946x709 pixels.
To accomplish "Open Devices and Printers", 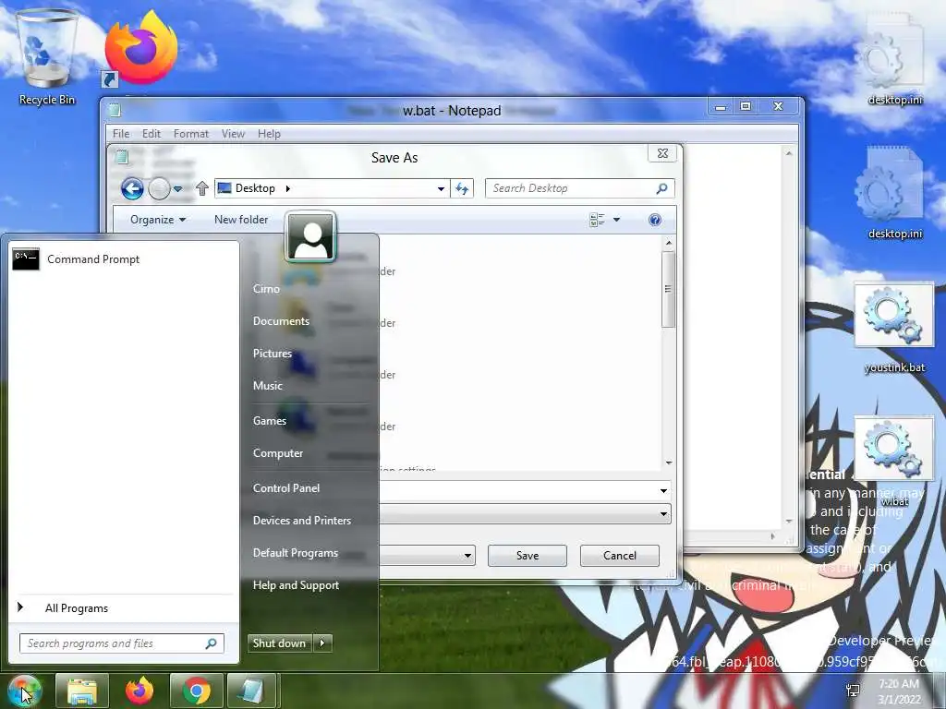I will [302, 521].
